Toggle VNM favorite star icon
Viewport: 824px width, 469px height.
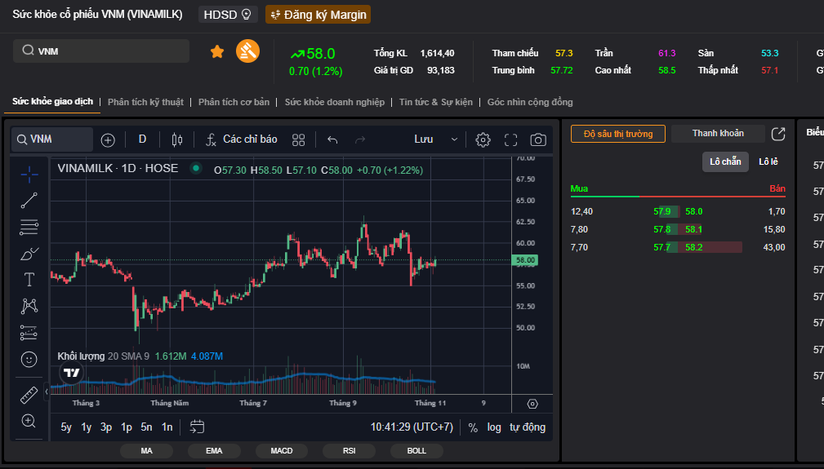click(x=217, y=51)
